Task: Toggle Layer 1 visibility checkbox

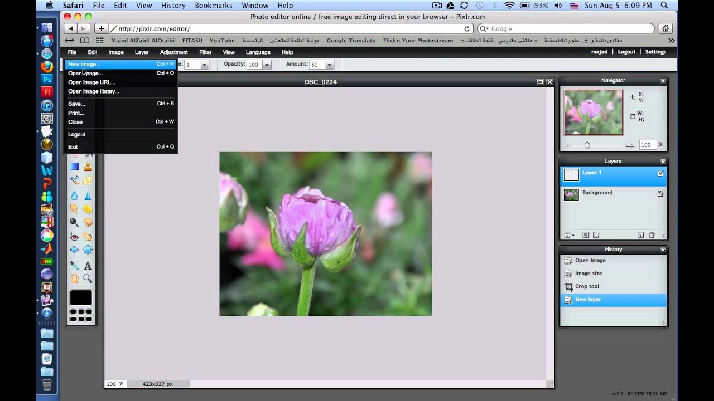Action: point(660,173)
